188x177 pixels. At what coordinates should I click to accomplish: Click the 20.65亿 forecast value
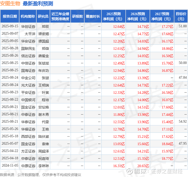click(143, 166)
